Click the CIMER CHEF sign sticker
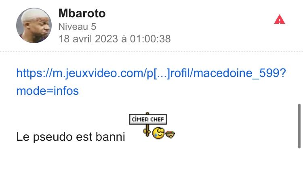 point(148,119)
